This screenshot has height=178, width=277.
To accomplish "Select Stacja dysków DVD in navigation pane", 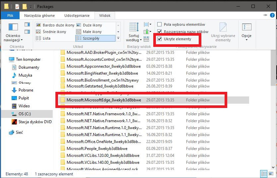I will pyautogui.click(x=35, y=122).
